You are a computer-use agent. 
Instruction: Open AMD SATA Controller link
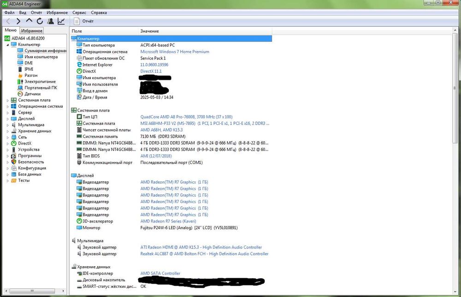pyautogui.click(x=160, y=274)
